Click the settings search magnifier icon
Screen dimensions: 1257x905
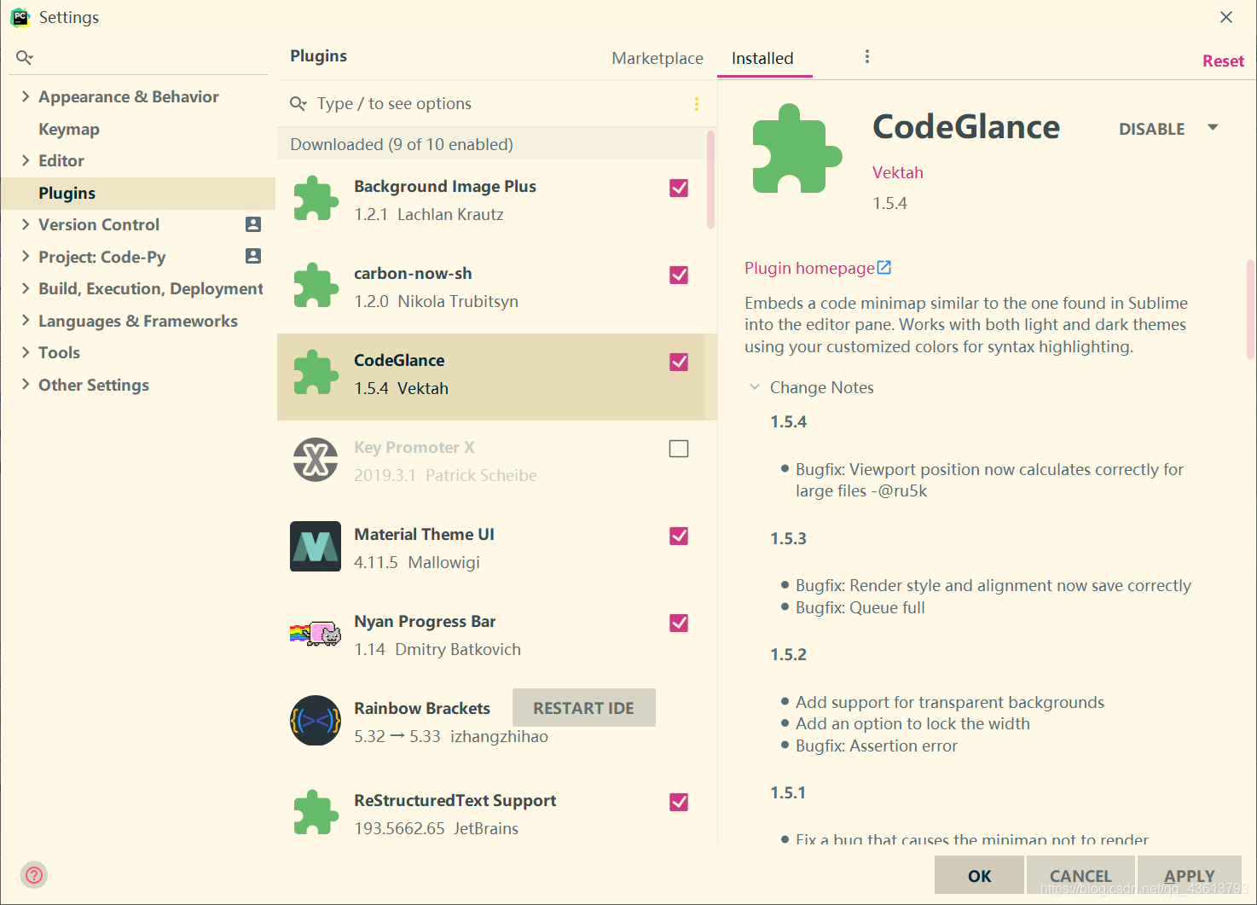pos(24,58)
